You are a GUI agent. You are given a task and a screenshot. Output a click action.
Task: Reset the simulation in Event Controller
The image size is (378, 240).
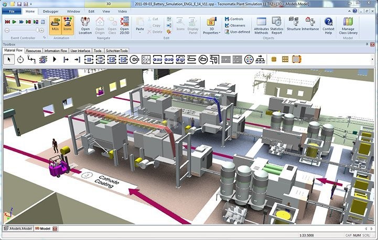[x=7, y=22]
